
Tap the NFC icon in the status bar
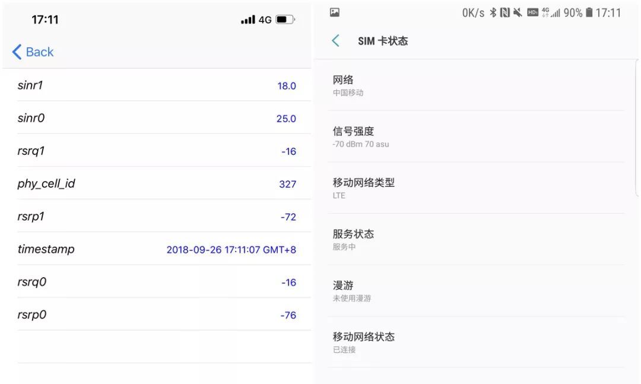[x=506, y=12]
